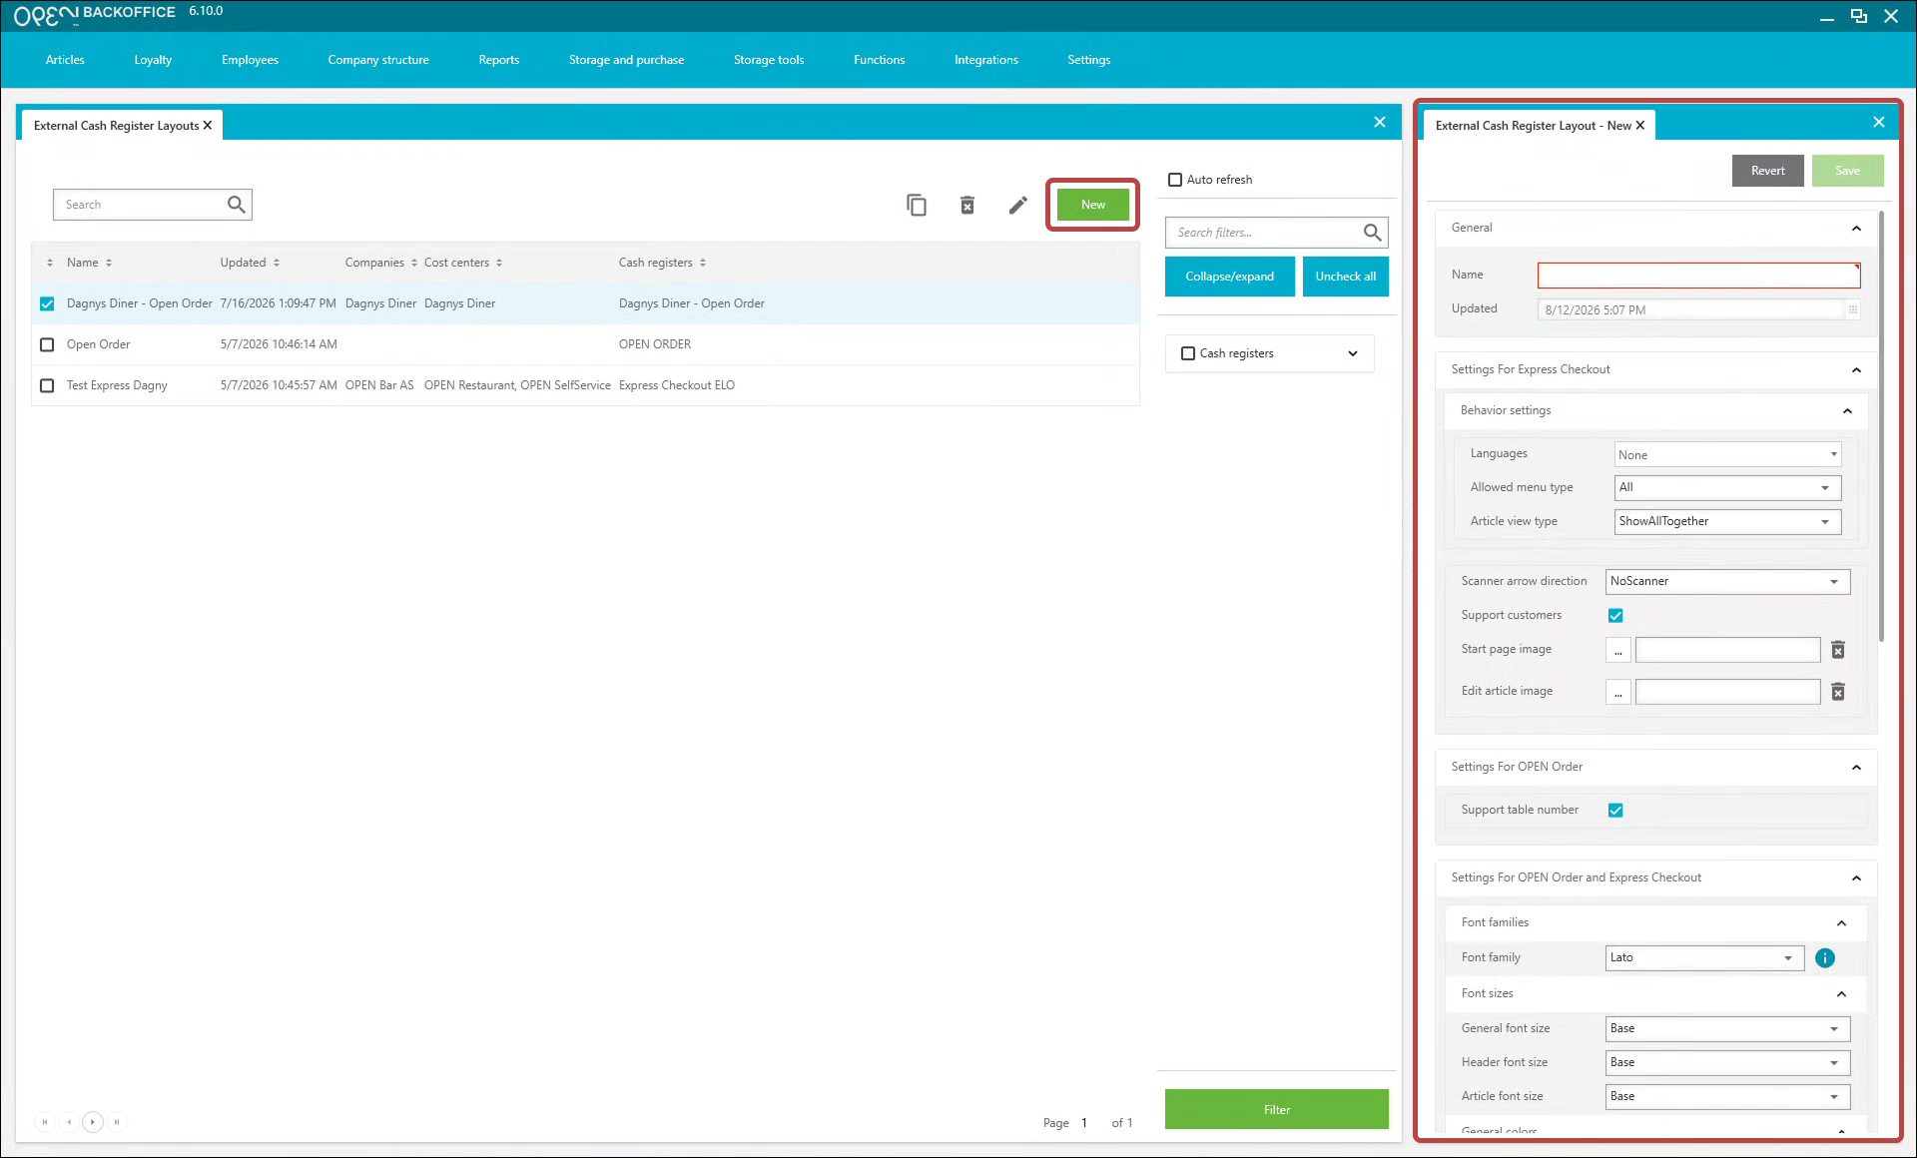Open the Settings menu
The height and width of the screenshot is (1158, 1917).
(1088, 60)
